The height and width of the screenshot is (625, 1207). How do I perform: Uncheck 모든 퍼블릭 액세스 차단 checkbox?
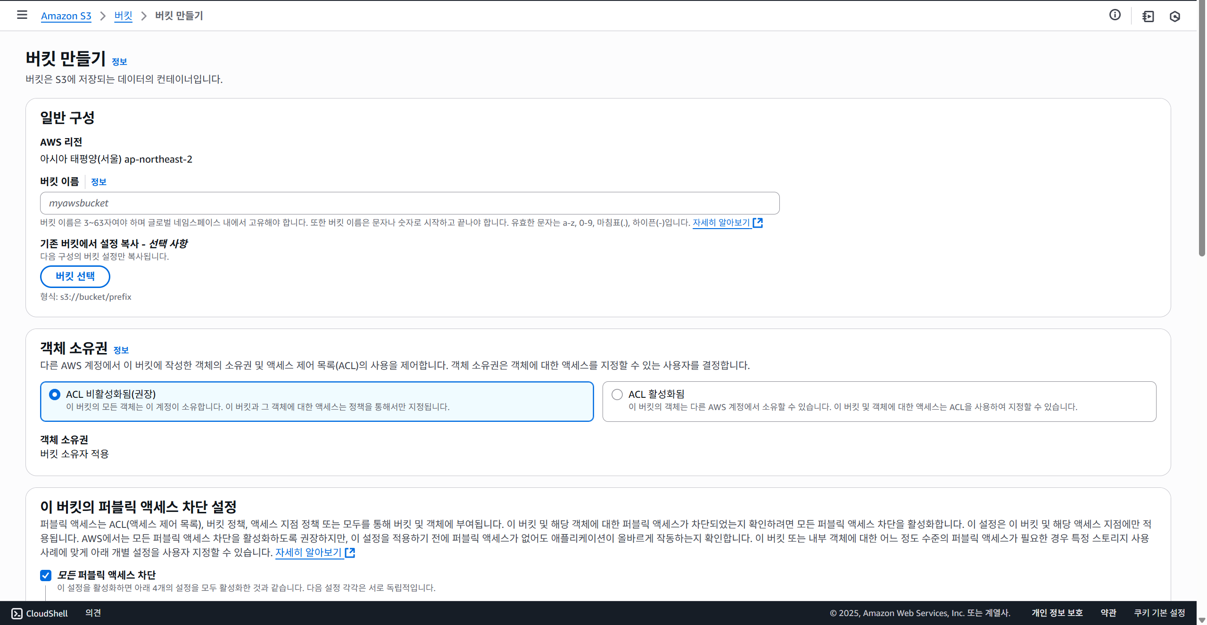(46, 575)
